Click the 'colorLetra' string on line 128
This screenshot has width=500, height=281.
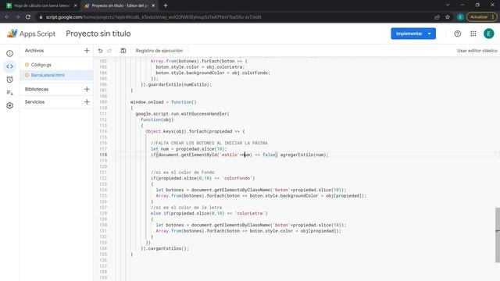click(x=250, y=213)
